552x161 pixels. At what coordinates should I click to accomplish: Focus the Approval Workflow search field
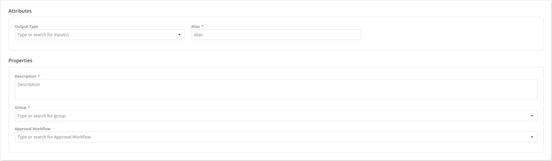pyautogui.click(x=267, y=137)
